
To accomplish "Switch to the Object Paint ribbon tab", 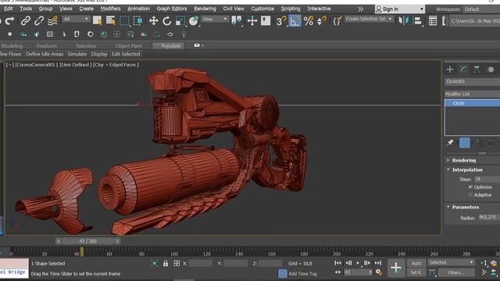I will pyautogui.click(x=128, y=46).
